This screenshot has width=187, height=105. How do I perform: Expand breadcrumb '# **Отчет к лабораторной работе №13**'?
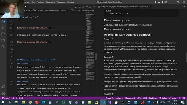point(51,10)
